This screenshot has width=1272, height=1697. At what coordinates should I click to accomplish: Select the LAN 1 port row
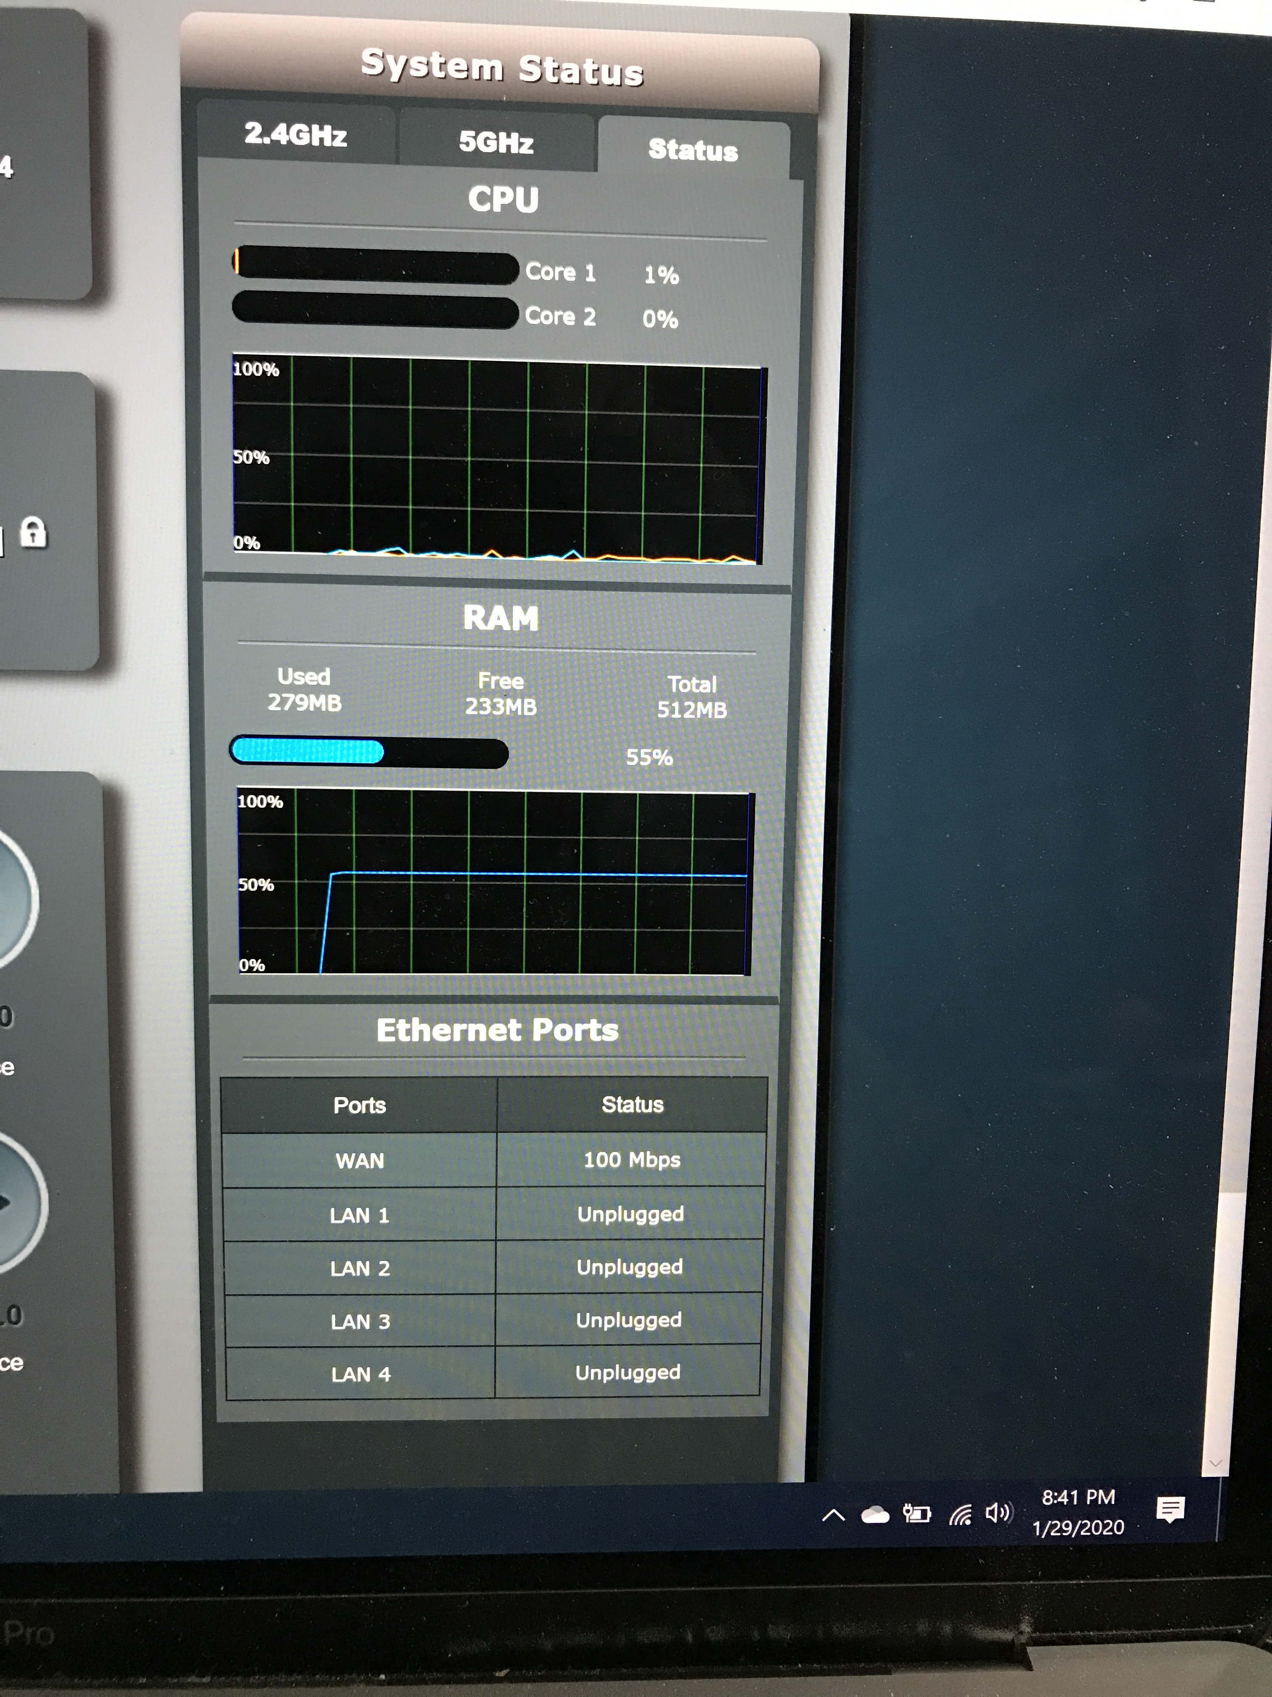pos(494,1214)
